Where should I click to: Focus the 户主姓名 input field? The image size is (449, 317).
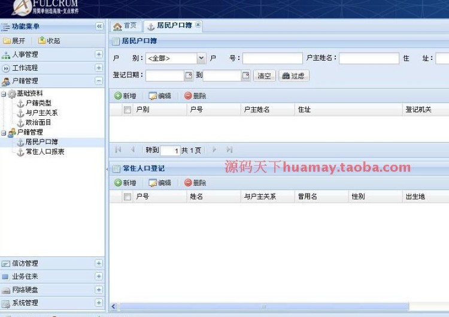click(x=369, y=58)
